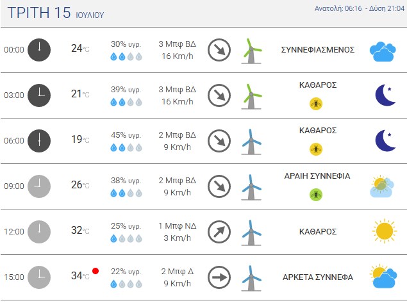The image size is (407, 303).
Task: Click the green wind turbine at 03:00
Action: (x=251, y=96)
